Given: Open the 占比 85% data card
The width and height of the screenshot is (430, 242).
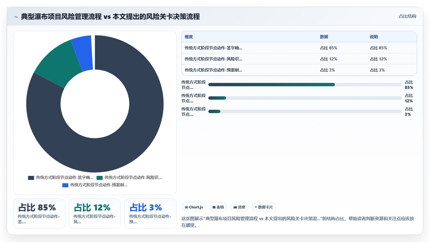Looking at the screenshot, I should pos(39,213).
